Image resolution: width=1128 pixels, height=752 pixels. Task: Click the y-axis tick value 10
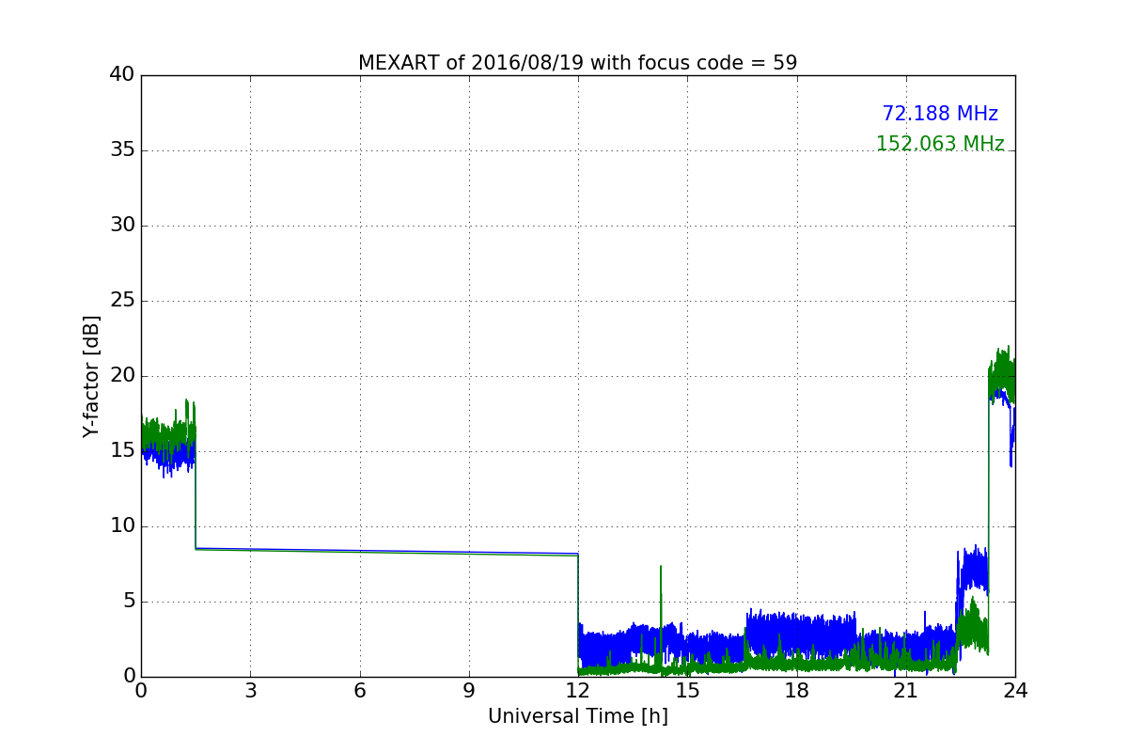tap(121, 526)
